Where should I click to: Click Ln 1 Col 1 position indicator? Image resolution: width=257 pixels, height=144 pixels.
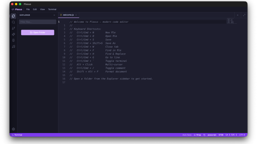click(231, 135)
